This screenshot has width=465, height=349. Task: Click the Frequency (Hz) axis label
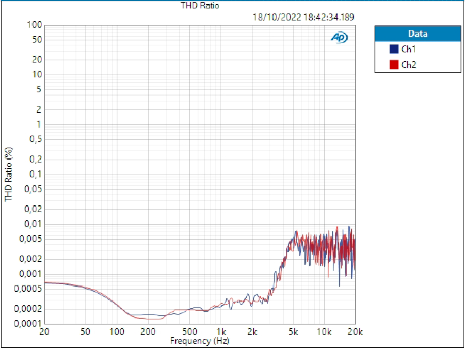(x=200, y=341)
